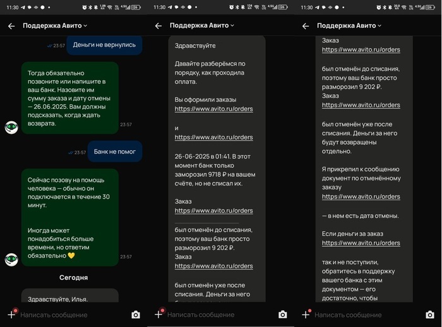Tap 'Деньги не вернулись' sent message
The width and height of the screenshot is (442, 327).
click(104, 45)
